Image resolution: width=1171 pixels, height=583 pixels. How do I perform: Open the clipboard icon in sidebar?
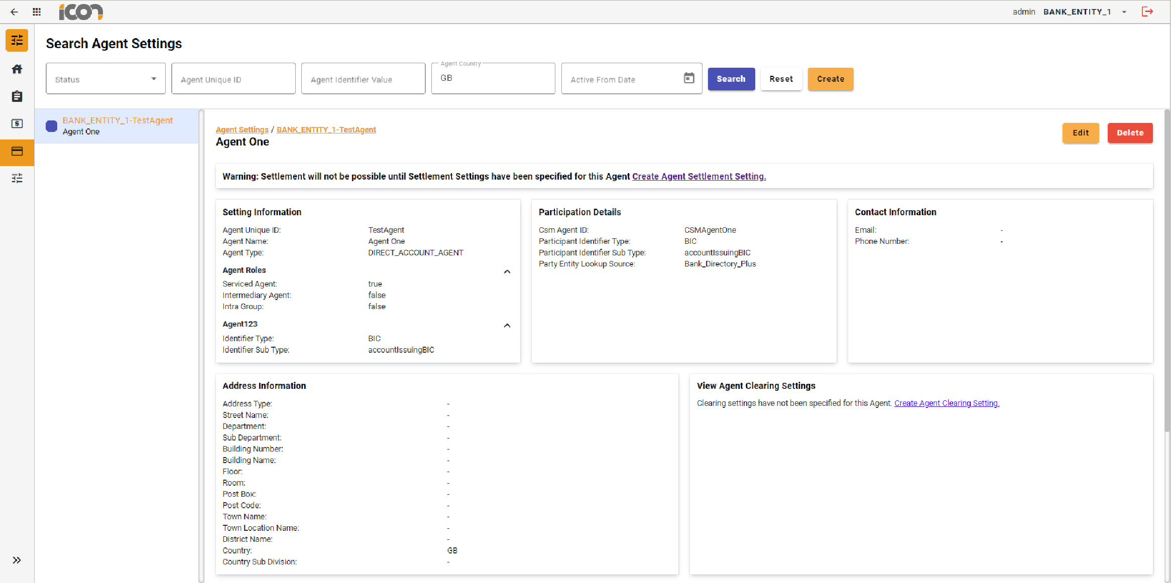17,96
